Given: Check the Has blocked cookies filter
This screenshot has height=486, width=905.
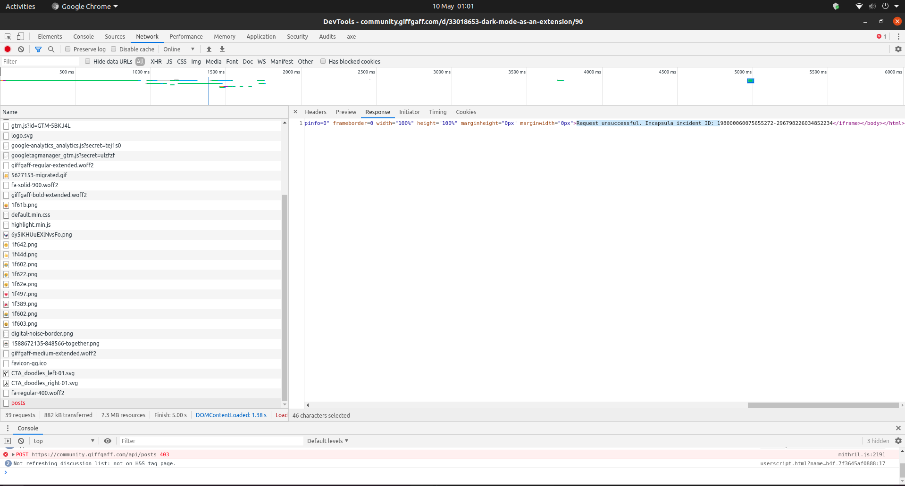Looking at the screenshot, I should 323,61.
